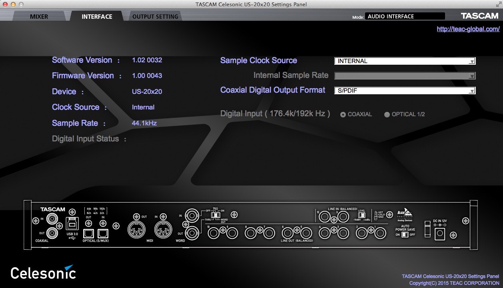Click arrow on S/PDIF format combo
Viewport: 503px width, 288px height.
pos(472,91)
